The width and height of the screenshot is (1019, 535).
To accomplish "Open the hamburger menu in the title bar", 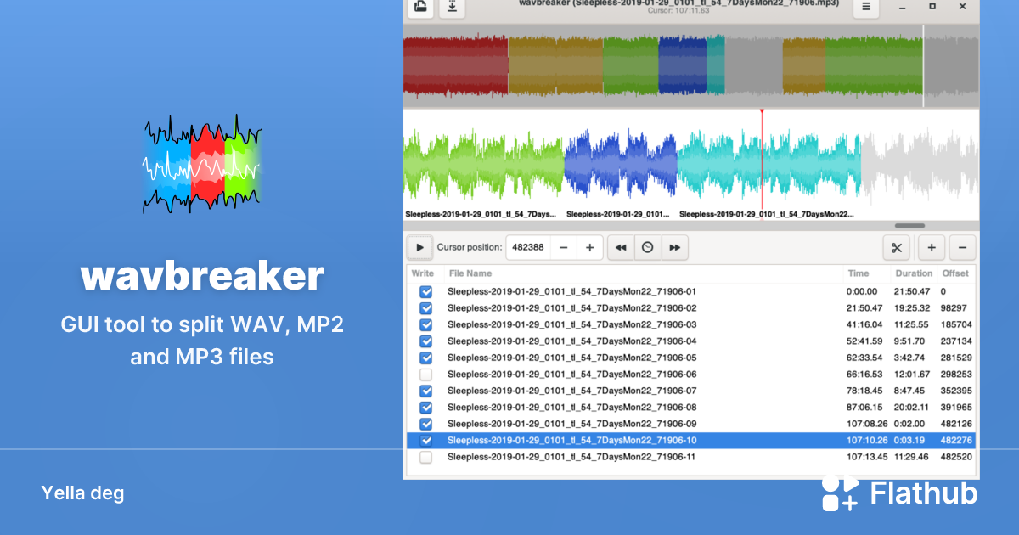I will [x=865, y=6].
